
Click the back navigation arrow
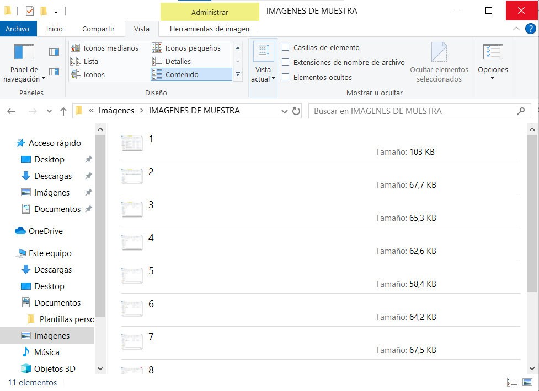coord(12,111)
